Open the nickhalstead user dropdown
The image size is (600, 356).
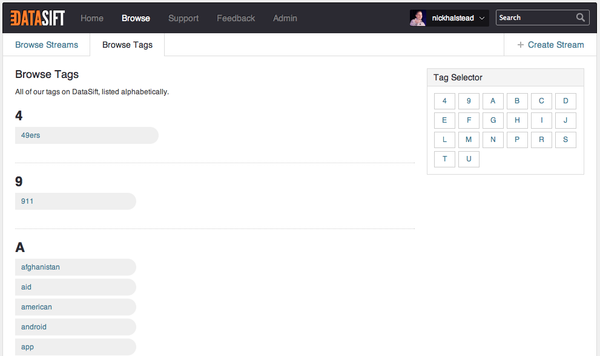[482, 18]
